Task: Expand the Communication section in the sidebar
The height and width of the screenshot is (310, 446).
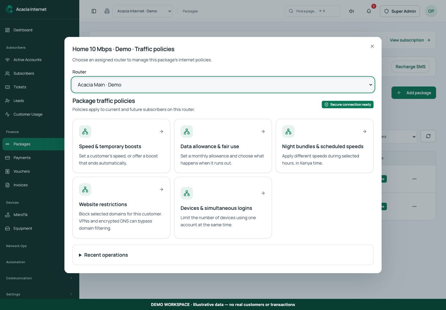Action: point(40,278)
